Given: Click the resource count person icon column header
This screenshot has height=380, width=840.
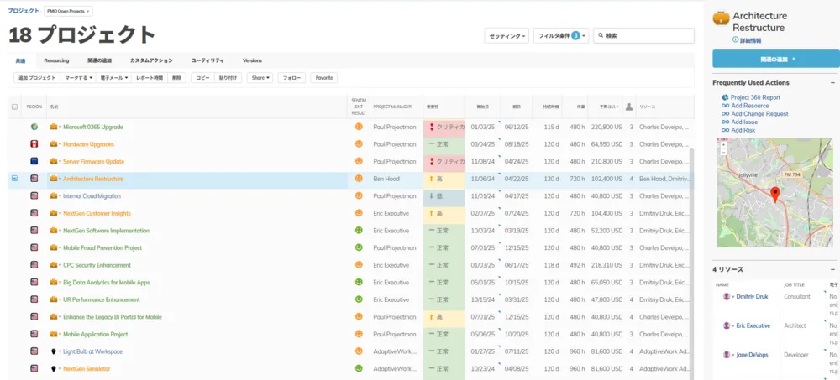Looking at the screenshot, I should pos(629,107).
